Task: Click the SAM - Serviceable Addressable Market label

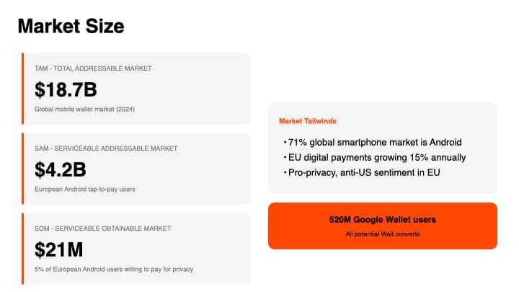Action: click(105, 149)
